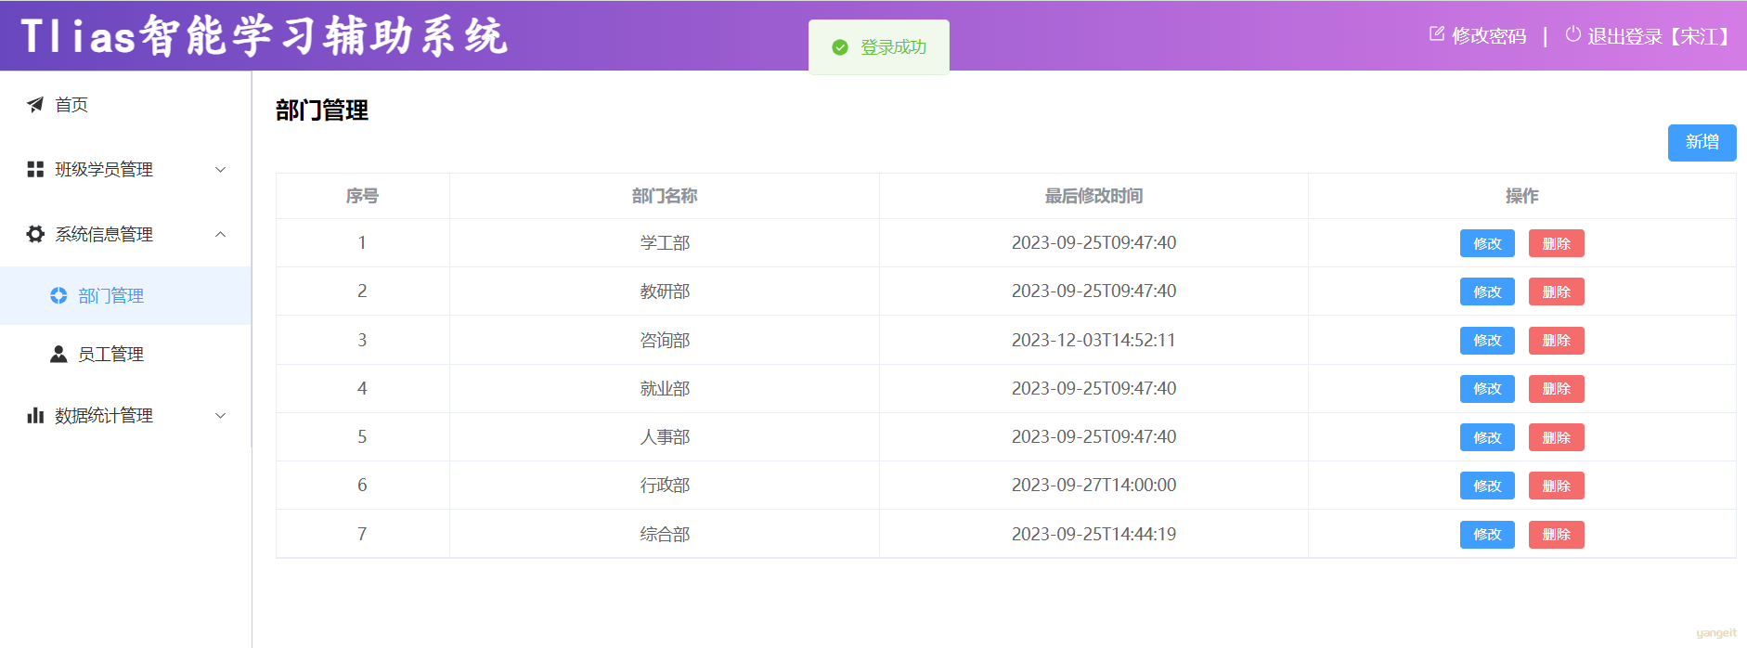Click timestamp 2023-09-25T14:44:19
The width and height of the screenshot is (1747, 648).
[x=1093, y=535]
